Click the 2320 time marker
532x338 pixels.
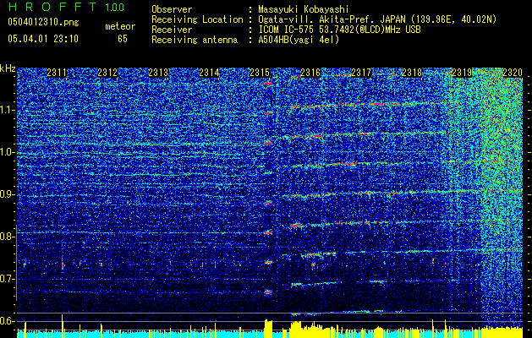513,73
